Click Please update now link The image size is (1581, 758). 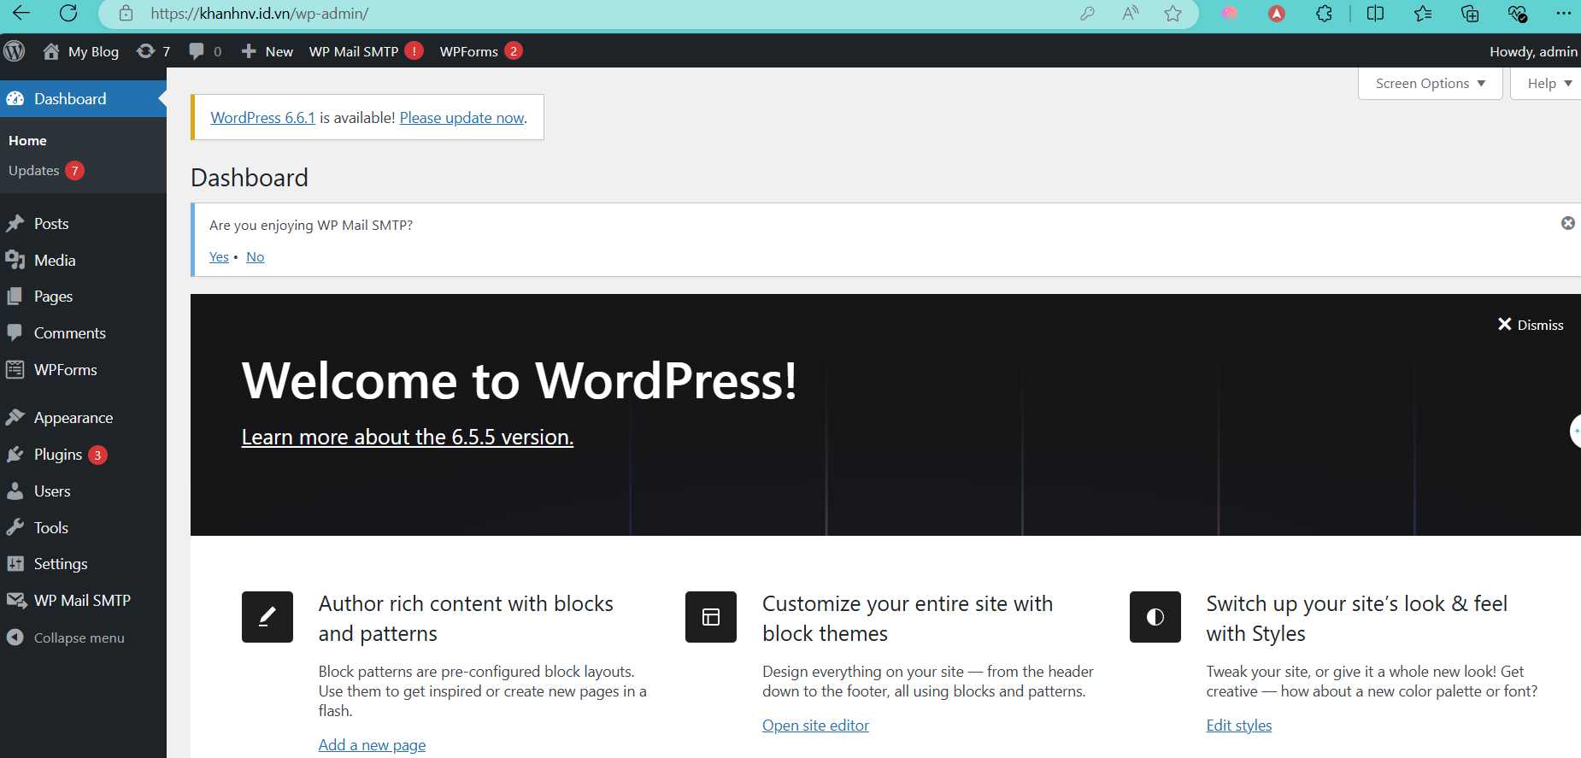462,118
